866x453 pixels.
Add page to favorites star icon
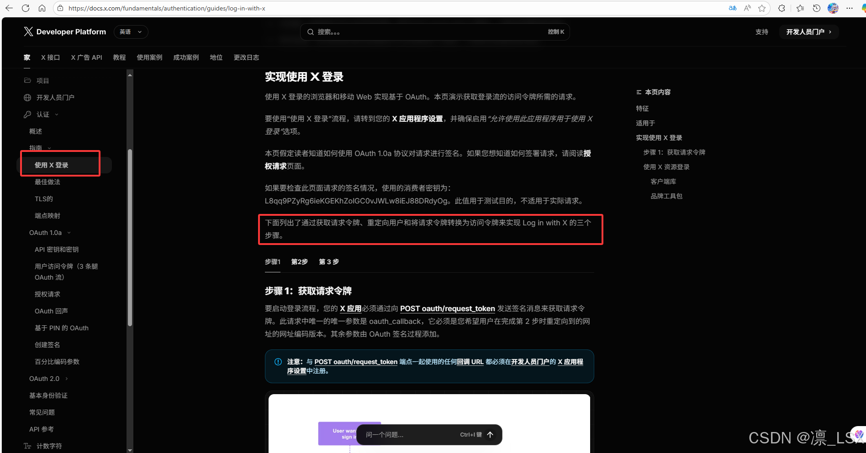point(762,8)
